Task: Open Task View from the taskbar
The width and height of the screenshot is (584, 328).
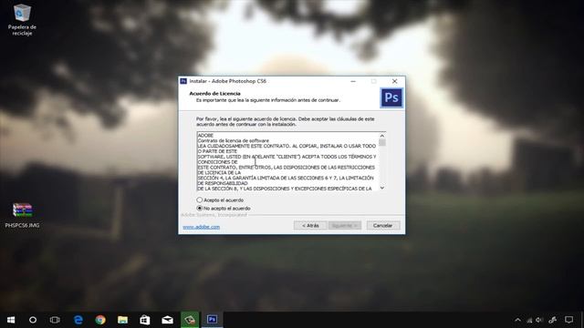Action: point(55,320)
